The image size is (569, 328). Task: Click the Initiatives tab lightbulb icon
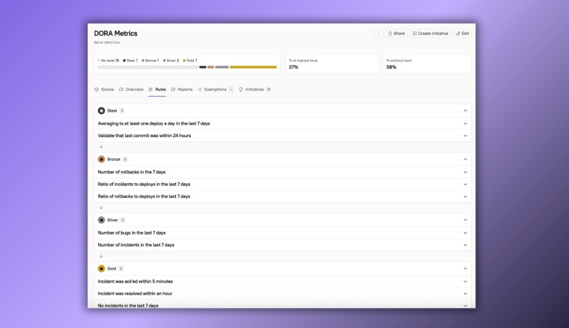click(241, 90)
